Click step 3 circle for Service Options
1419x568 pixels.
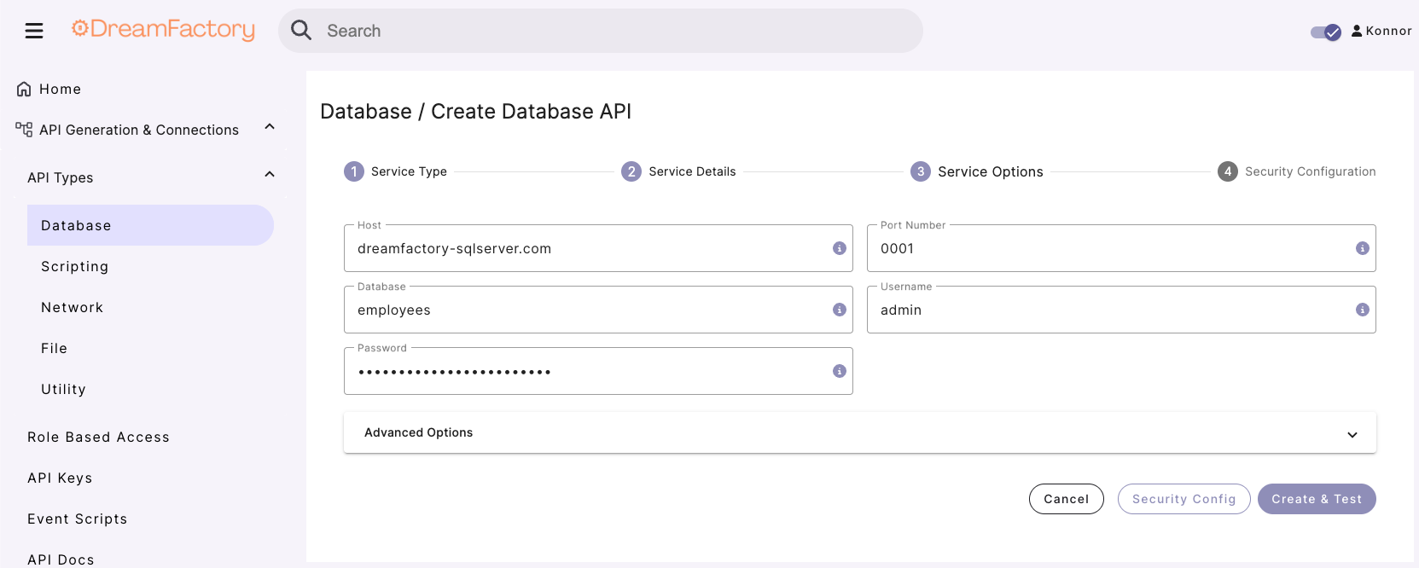point(921,171)
